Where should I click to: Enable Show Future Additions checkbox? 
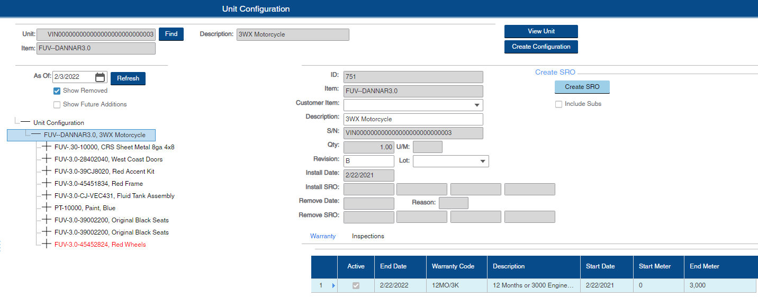[57, 105]
